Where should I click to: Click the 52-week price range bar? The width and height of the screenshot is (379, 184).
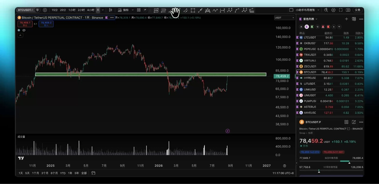[x=331, y=170]
